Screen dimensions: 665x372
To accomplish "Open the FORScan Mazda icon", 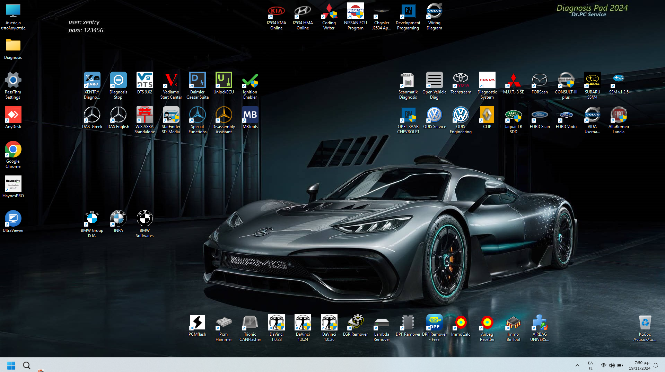I will click(x=540, y=83).
